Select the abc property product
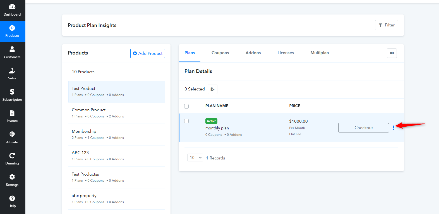Image resolution: width=439 pixels, height=214 pixels. point(116,199)
